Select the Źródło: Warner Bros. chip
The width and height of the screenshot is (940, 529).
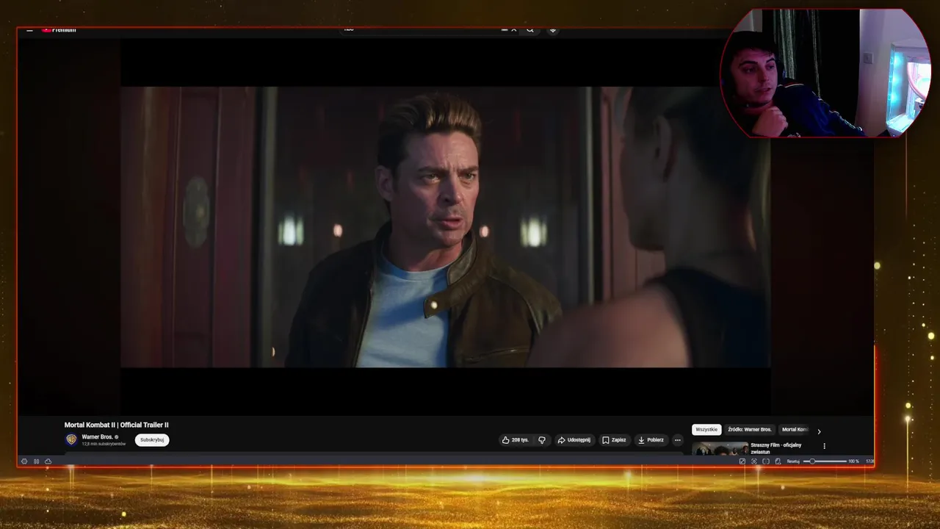(750, 430)
